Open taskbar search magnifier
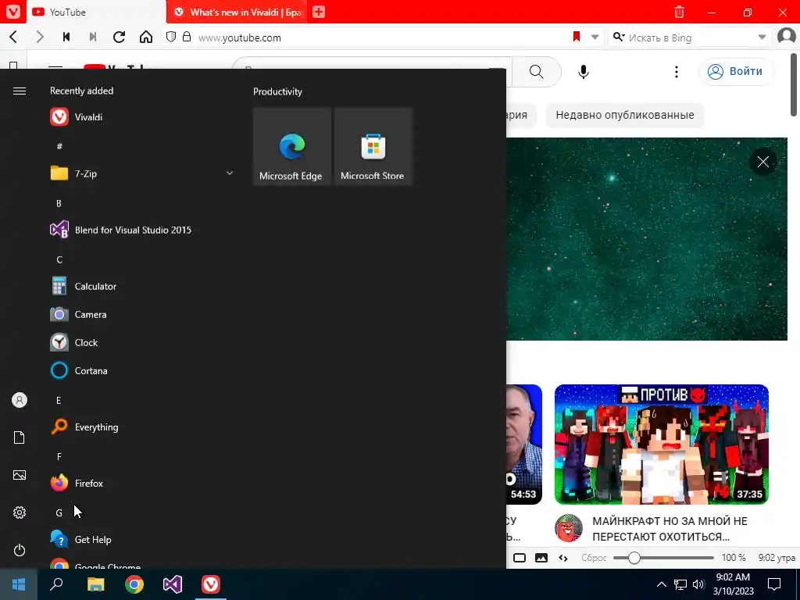 click(x=56, y=584)
